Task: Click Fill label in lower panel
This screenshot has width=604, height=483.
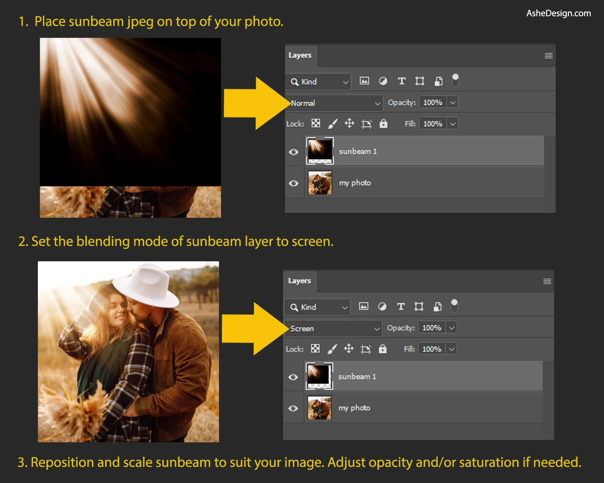Action: coord(409,349)
